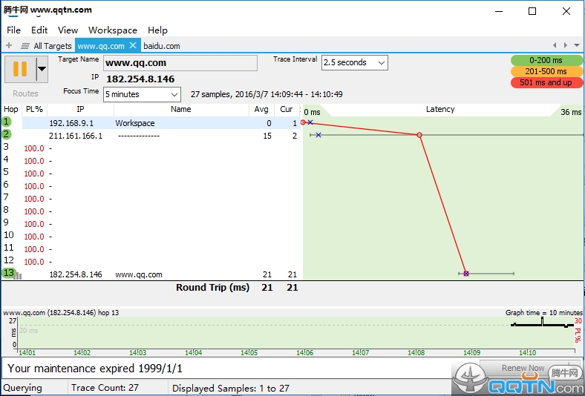
Task: Click the latency marker at hop 13
Action: pyautogui.click(x=466, y=274)
